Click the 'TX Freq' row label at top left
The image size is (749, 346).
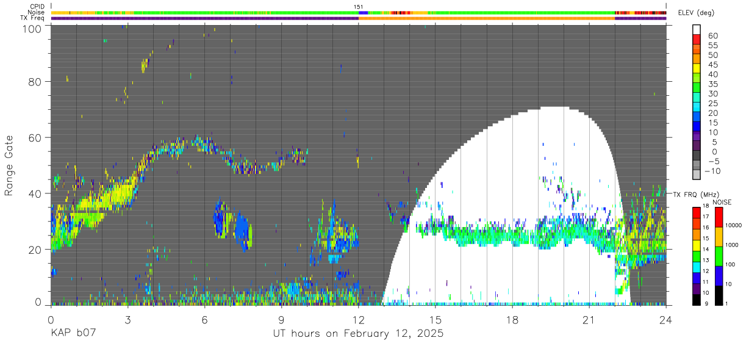point(33,18)
